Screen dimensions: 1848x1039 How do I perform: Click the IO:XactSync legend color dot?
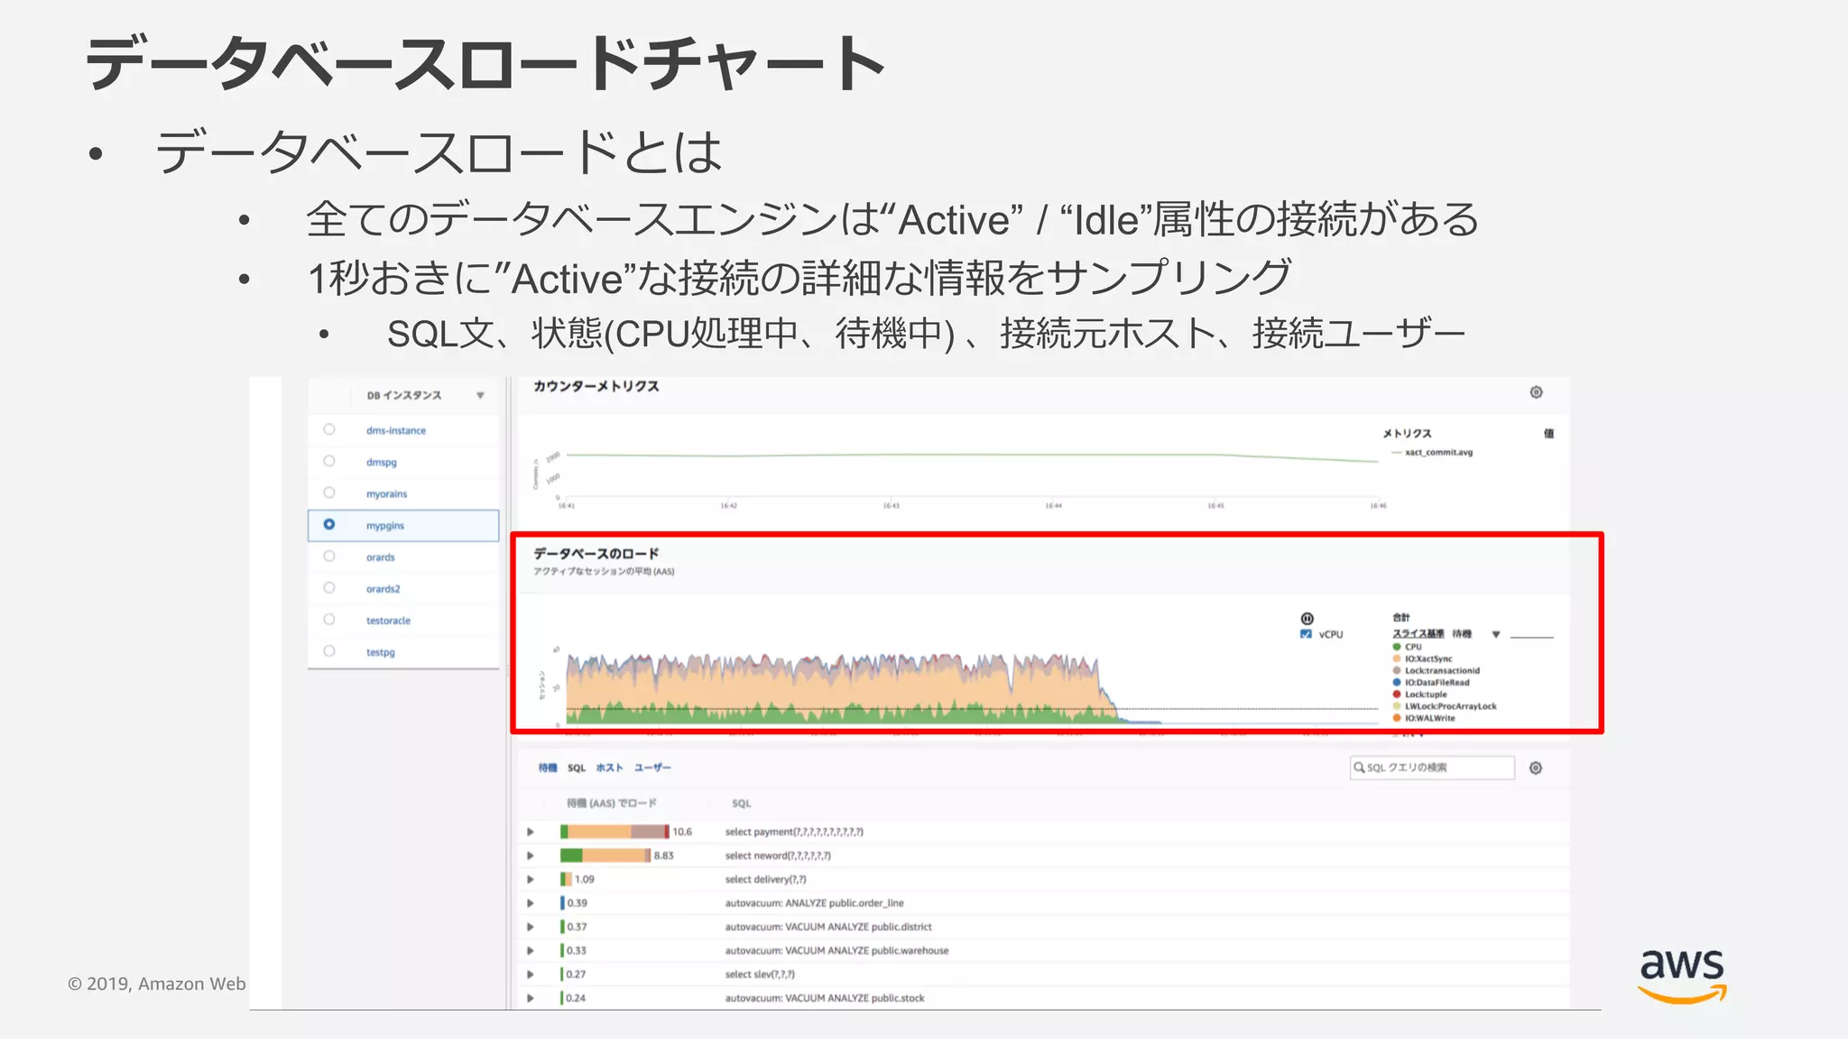coord(1397,658)
